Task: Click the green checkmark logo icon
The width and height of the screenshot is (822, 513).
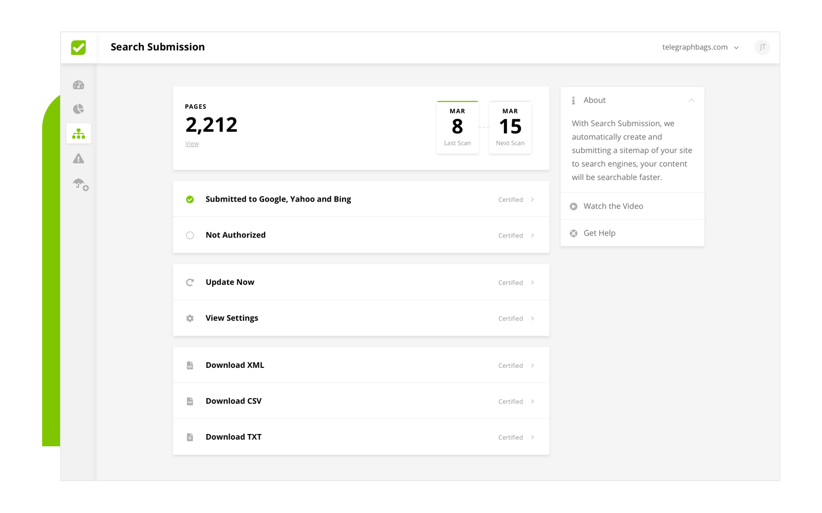Action: 79,48
